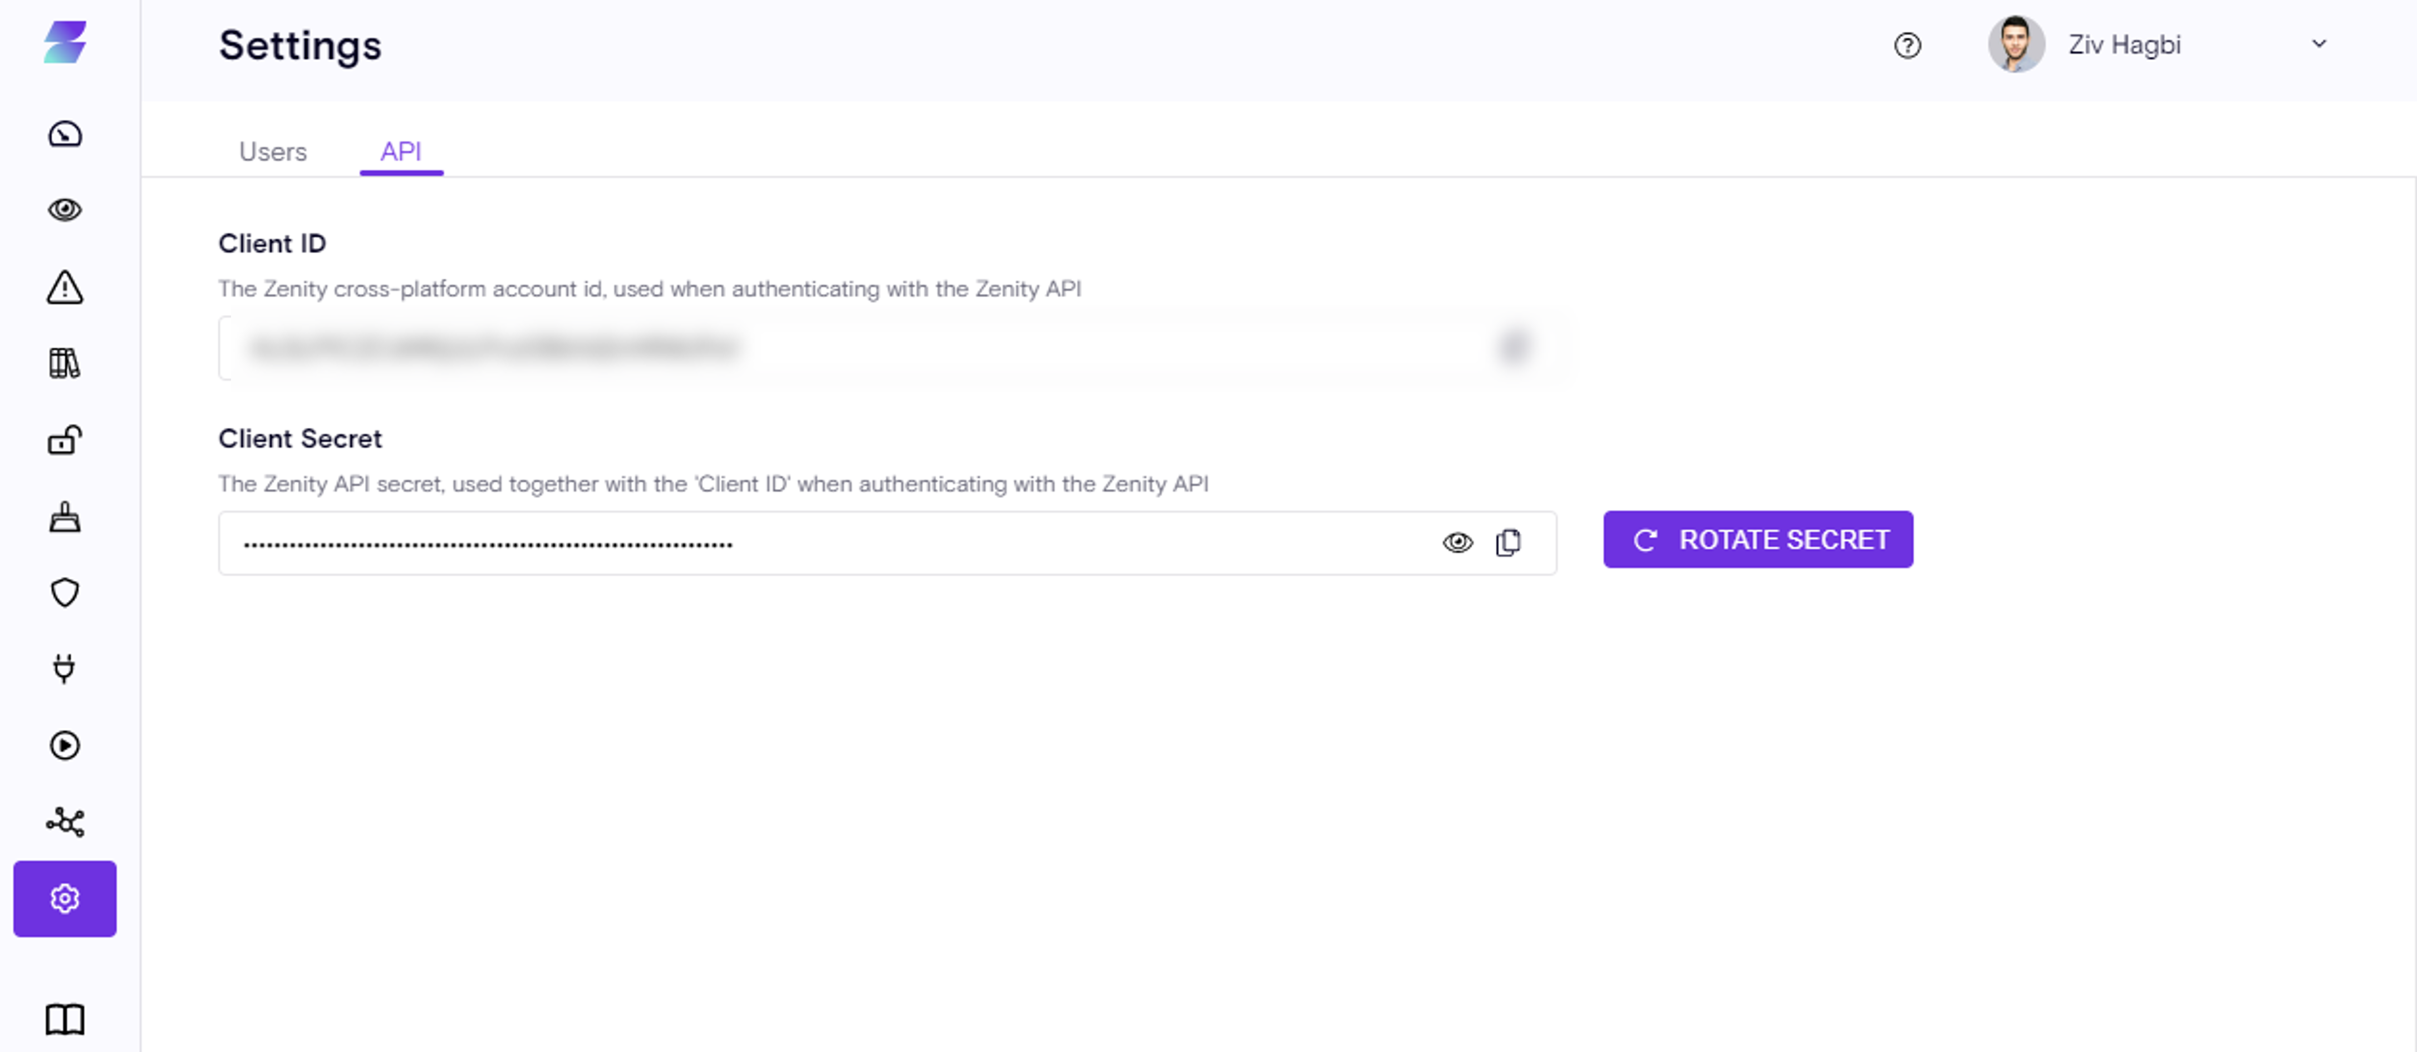Screen dimensions: 2417x1052
Task: Open the shield icon in sidebar
Action: click(x=65, y=592)
